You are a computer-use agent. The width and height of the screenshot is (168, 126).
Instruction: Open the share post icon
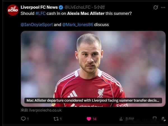[163, 119]
